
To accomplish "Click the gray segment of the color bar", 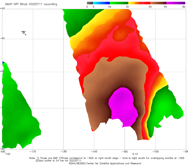I will [x=90, y=3].
